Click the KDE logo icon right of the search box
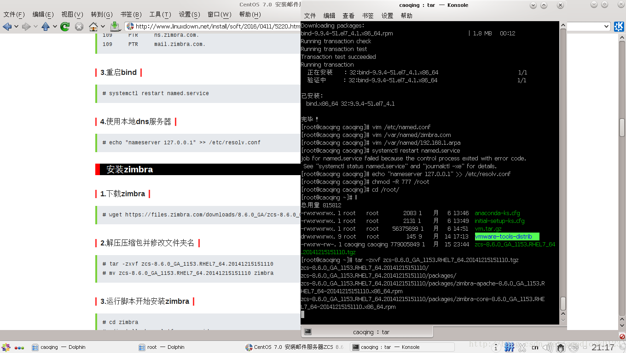626x353 pixels. click(619, 27)
